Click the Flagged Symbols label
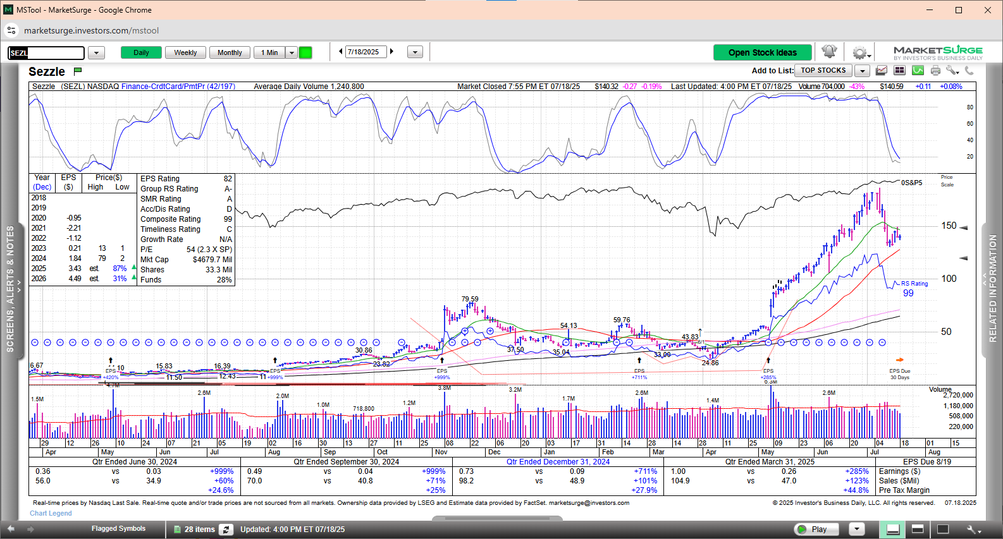Image resolution: width=1003 pixels, height=539 pixels. 118,529
